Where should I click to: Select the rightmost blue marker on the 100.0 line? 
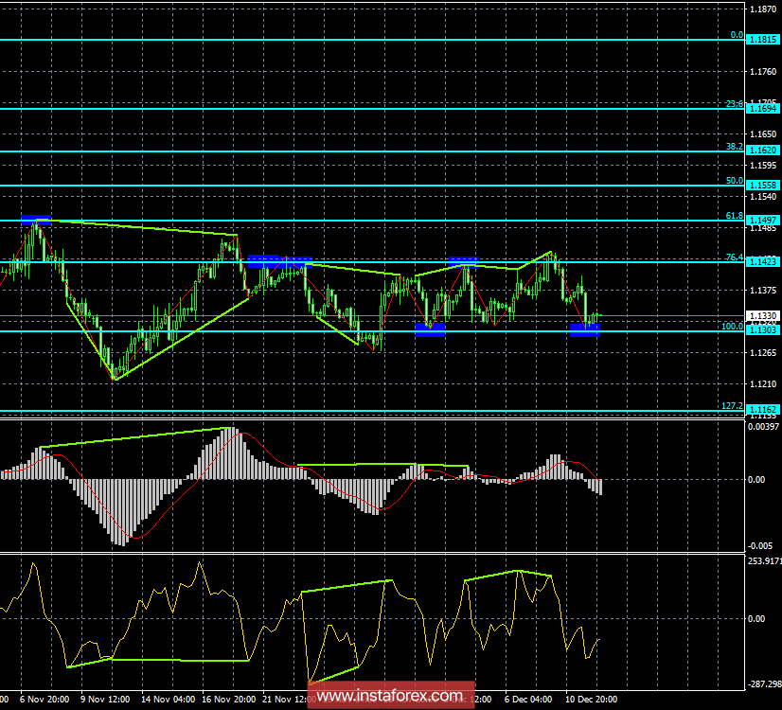[584, 328]
